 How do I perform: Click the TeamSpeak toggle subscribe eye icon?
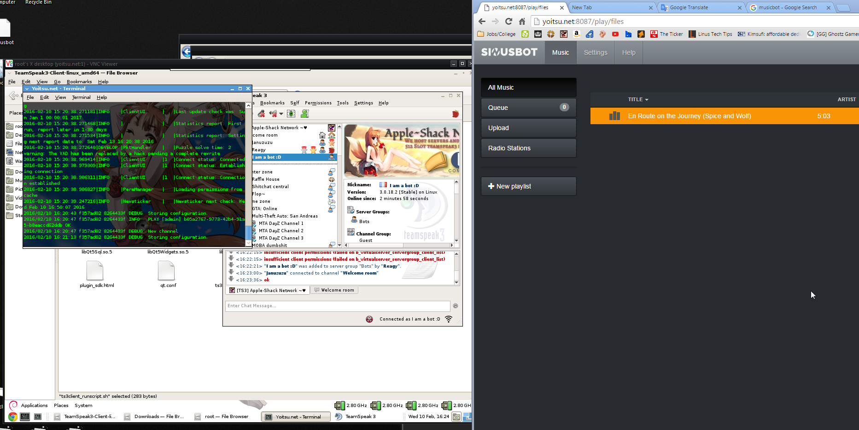(291, 114)
